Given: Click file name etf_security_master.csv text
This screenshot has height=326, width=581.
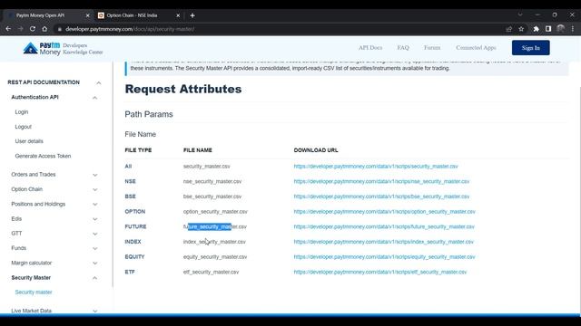Looking at the screenshot, I should (211, 272).
